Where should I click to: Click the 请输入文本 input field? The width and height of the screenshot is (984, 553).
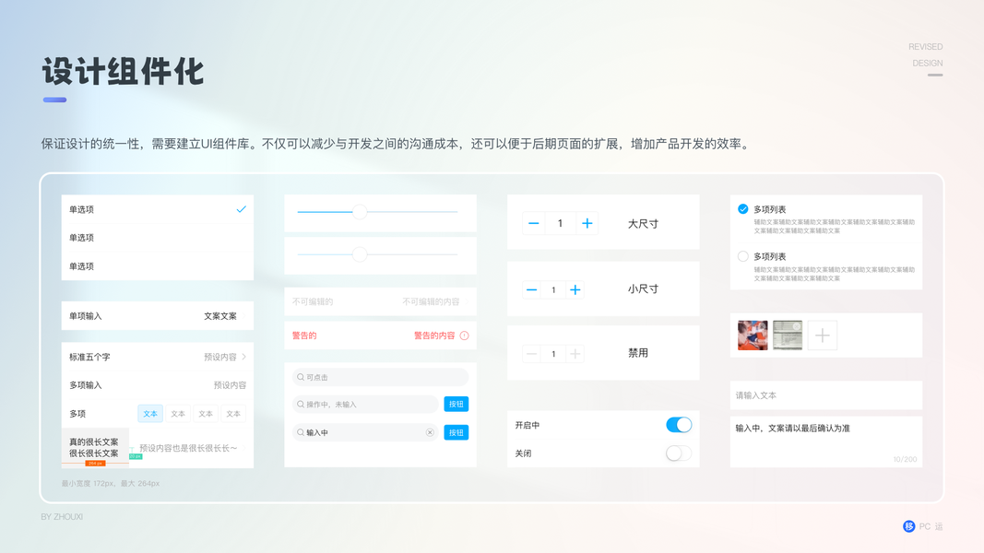[x=826, y=395]
